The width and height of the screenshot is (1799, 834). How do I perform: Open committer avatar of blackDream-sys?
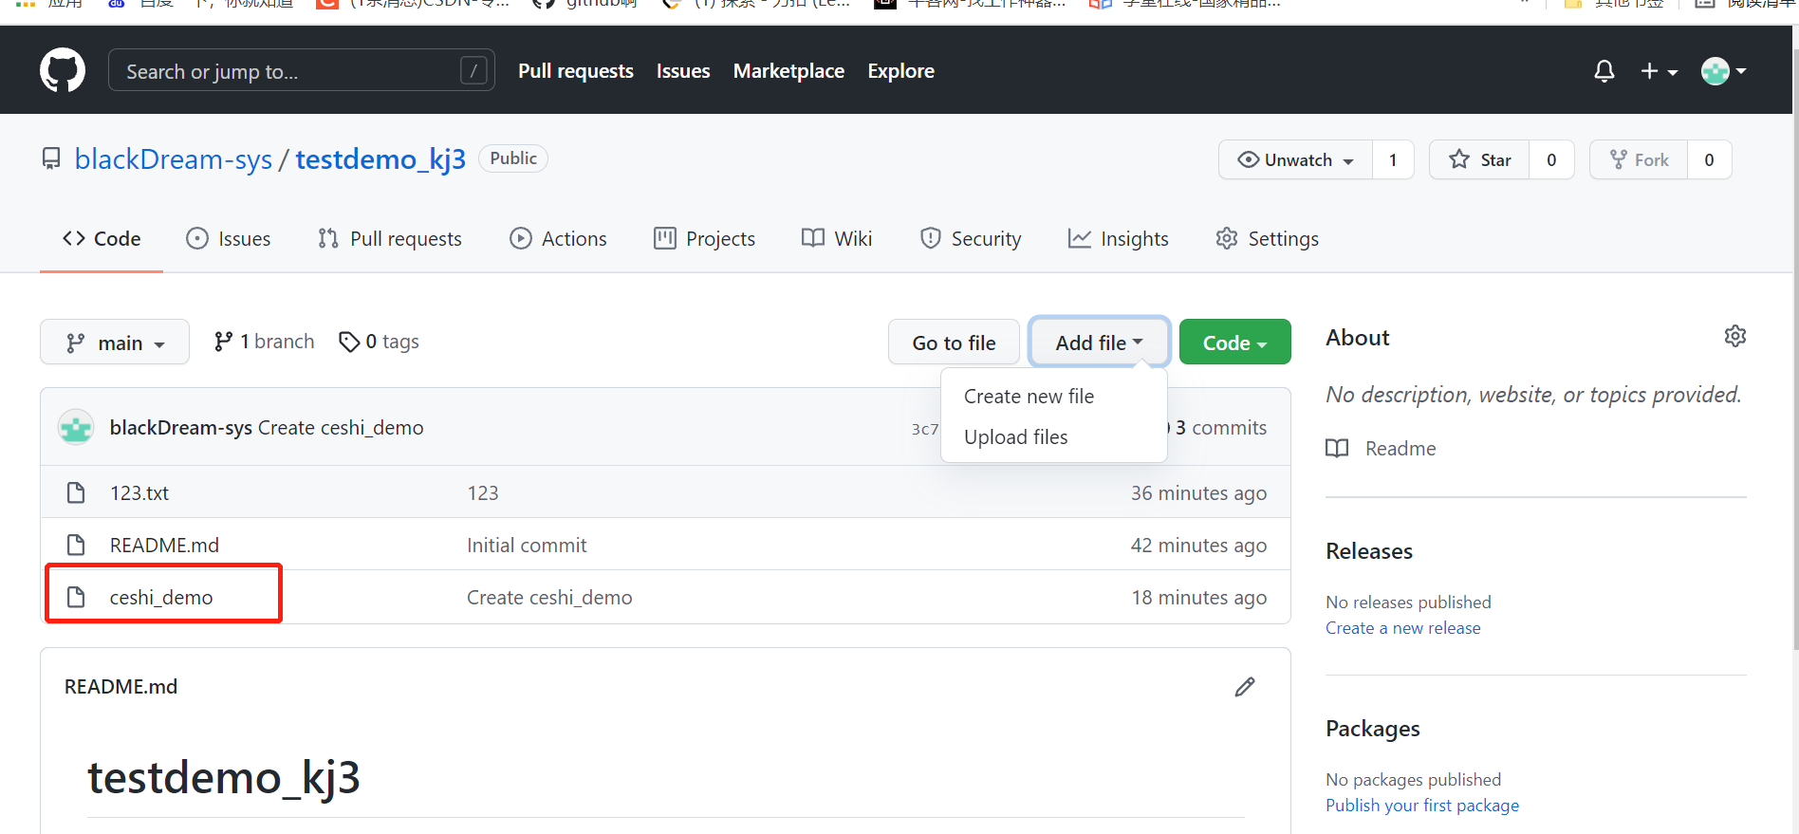pyautogui.click(x=76, y=428)
